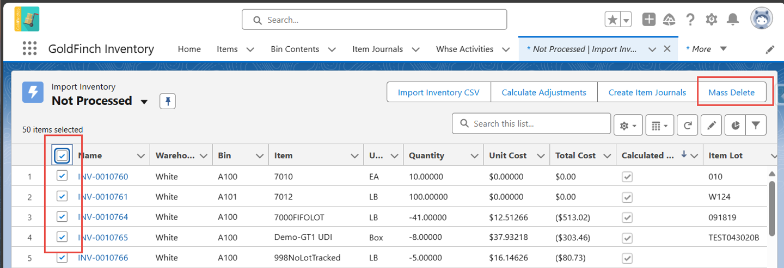784x268 pixels.
Task: Click the Favorites star icon
Action: [612, 20]
